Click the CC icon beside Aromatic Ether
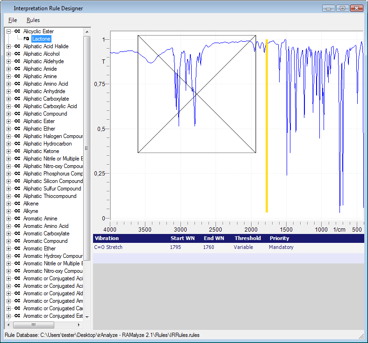Screen dimensions: 368x343 (x=17, y=248)
